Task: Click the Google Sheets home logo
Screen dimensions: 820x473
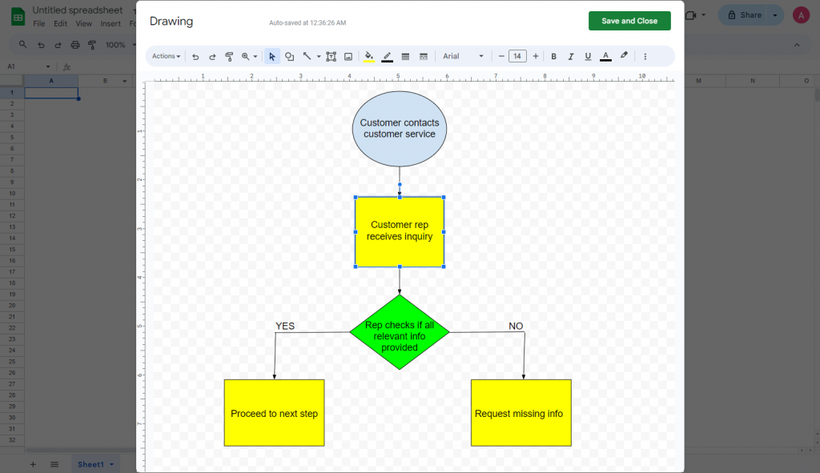Action: [18, 16]
